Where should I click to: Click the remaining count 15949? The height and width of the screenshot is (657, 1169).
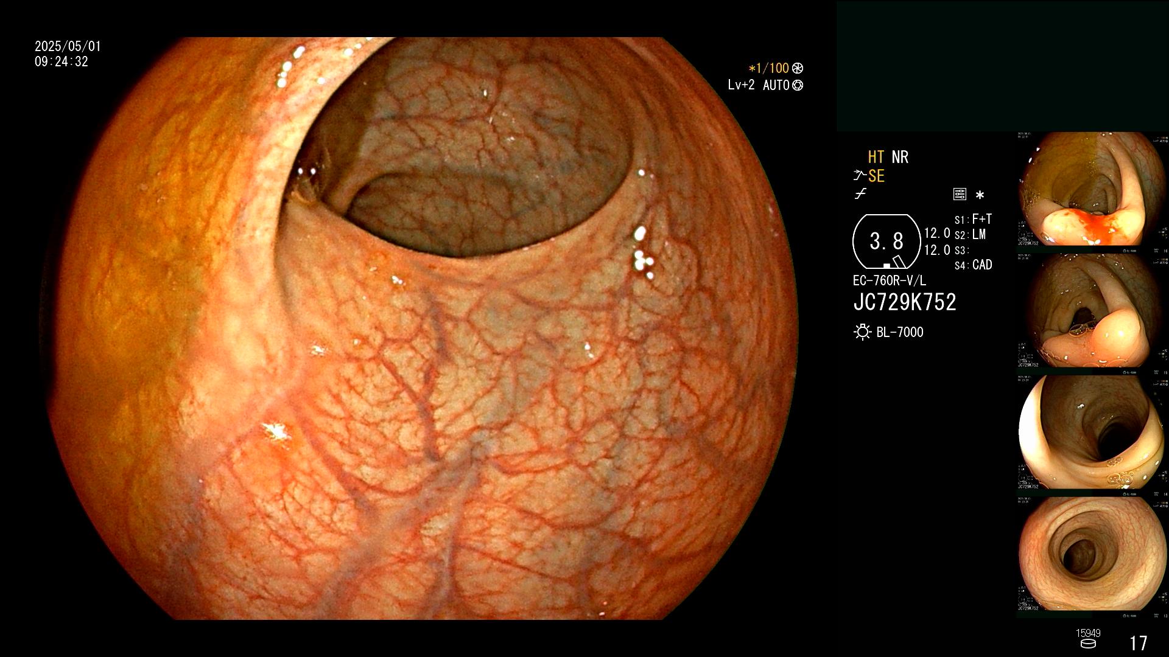[x=1088, y=633]
